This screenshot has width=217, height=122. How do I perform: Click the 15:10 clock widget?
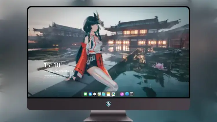click(52, 65)
